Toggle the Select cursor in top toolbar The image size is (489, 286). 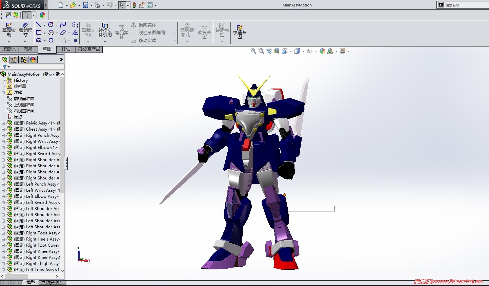click(x=122, y=5)
